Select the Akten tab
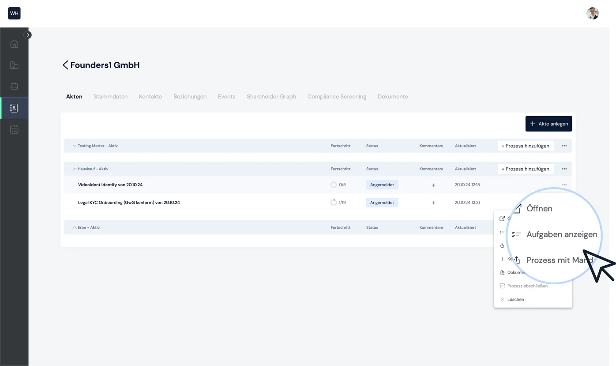The height and width of the screenshot is (366, 616). (74, 97)
